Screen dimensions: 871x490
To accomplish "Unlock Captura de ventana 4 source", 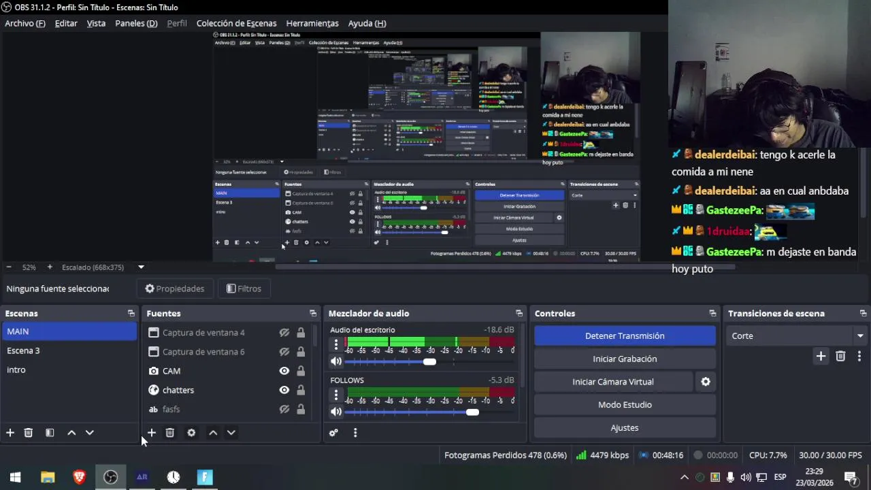I will [301, 333].
